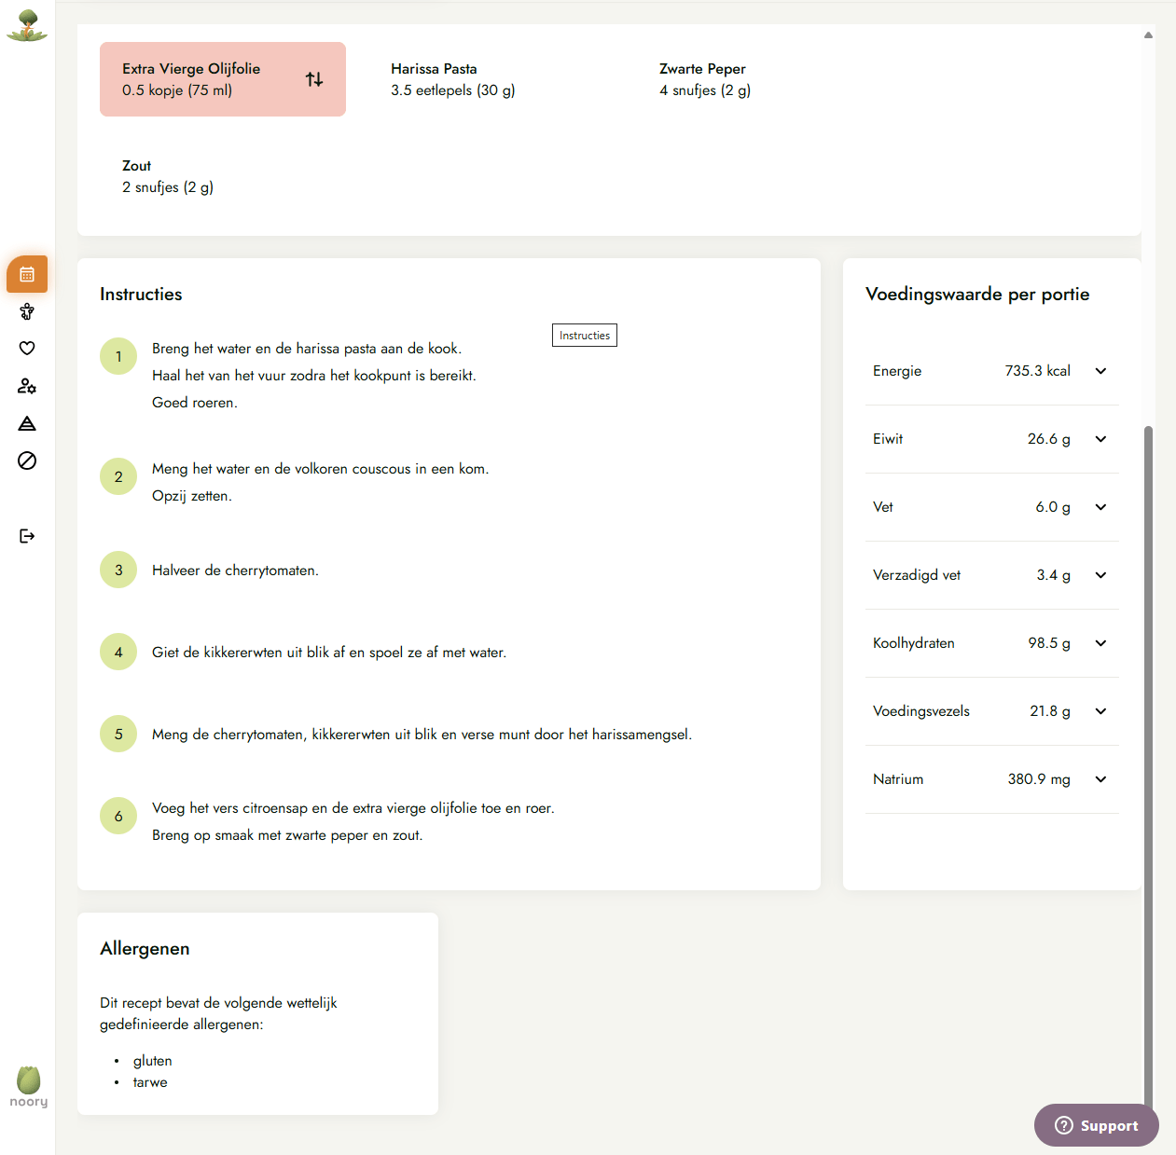Expand the Natrium nutrition row
Image resolution: width=1176 pixels, height=1155 pixels.
(x=1100, y=779)
